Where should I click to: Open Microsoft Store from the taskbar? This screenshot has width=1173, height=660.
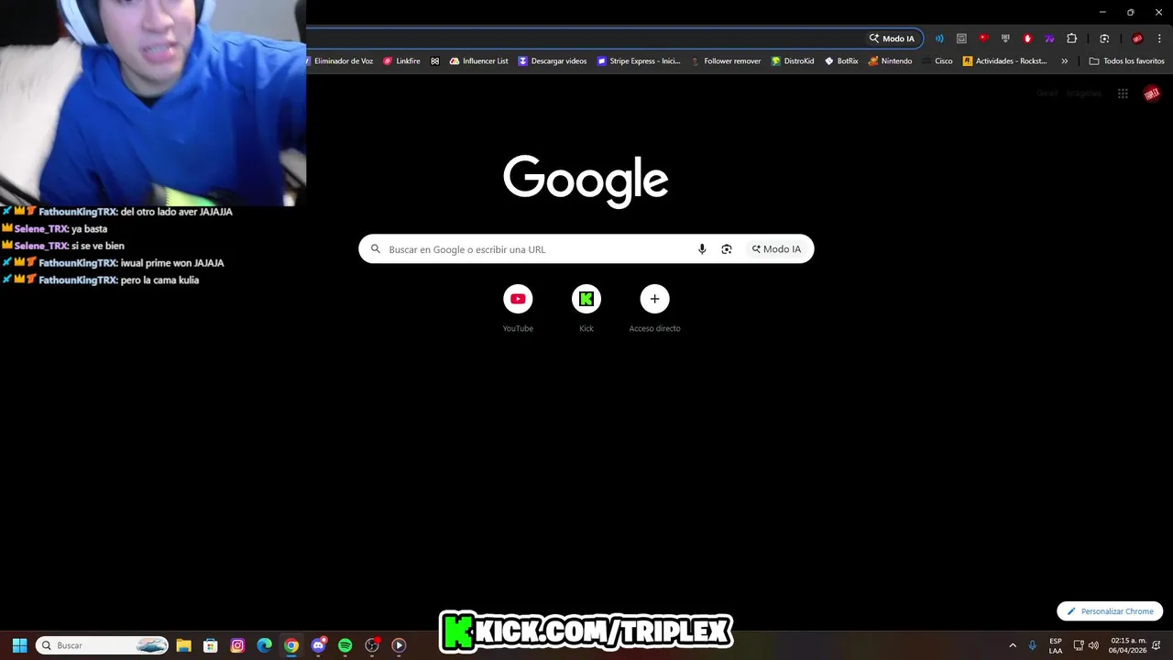[210, 645]
